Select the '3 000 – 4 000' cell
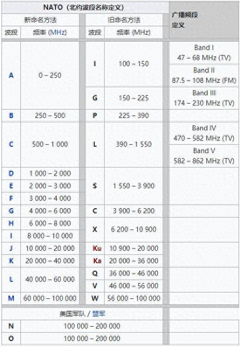The height and width of the screenshot is (347, 241). [x=50, y=198]
